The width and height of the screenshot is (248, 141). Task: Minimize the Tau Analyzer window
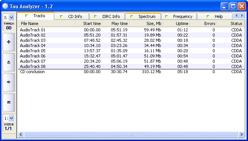tap(224, 6)
